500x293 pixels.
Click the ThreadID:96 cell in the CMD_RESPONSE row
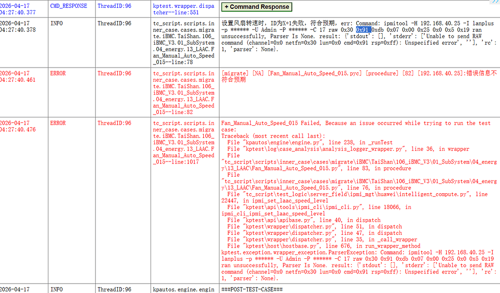pos(114,6)
